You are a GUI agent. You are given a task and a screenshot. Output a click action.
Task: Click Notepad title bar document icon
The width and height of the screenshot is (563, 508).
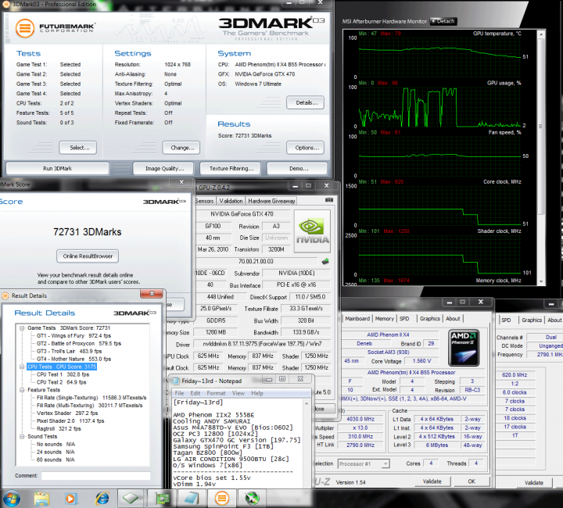tap(176, 381)
